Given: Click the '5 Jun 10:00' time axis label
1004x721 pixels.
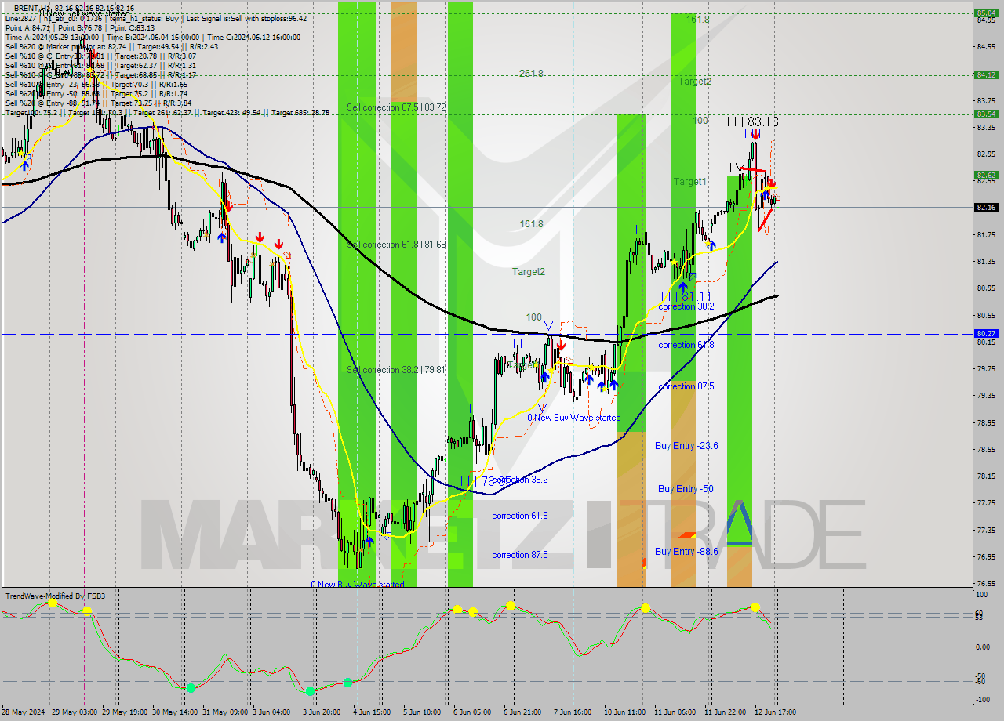Looking at the screenshot, I should pyautogui.click(x=422, y=712).
